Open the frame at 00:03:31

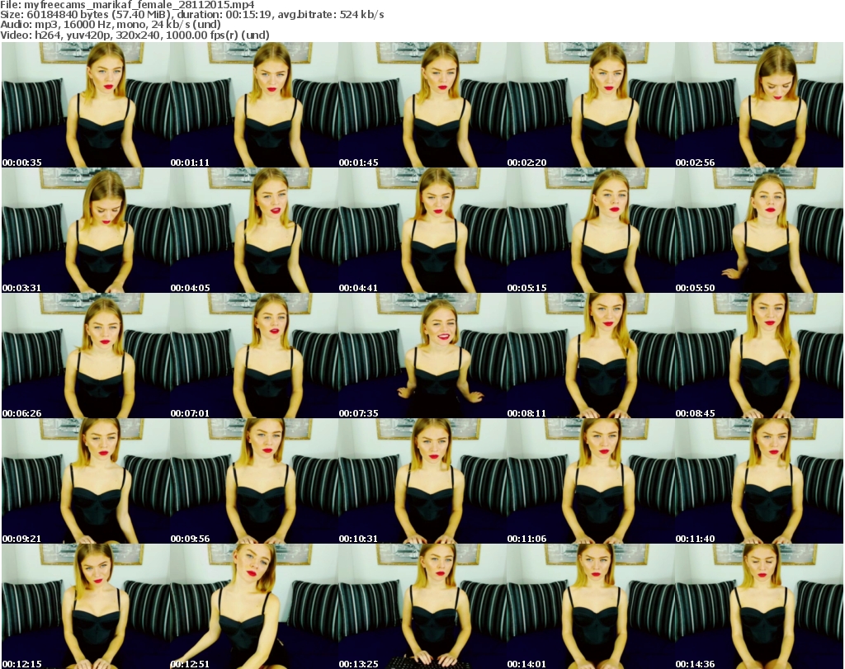(x=86, y=230)
